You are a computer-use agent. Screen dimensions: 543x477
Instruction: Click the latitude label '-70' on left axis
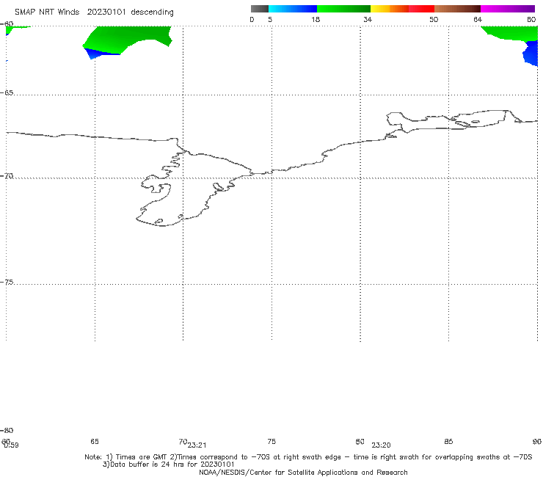[7, 176]
